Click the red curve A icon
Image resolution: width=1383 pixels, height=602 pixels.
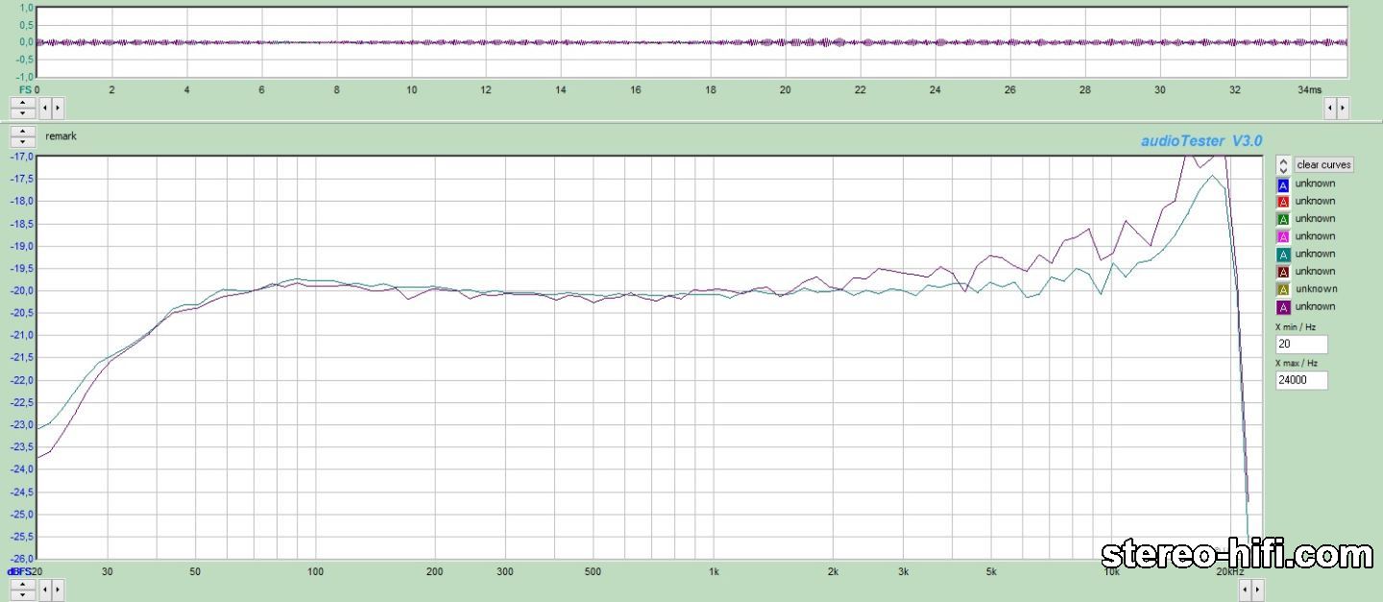coord(1282,202)
